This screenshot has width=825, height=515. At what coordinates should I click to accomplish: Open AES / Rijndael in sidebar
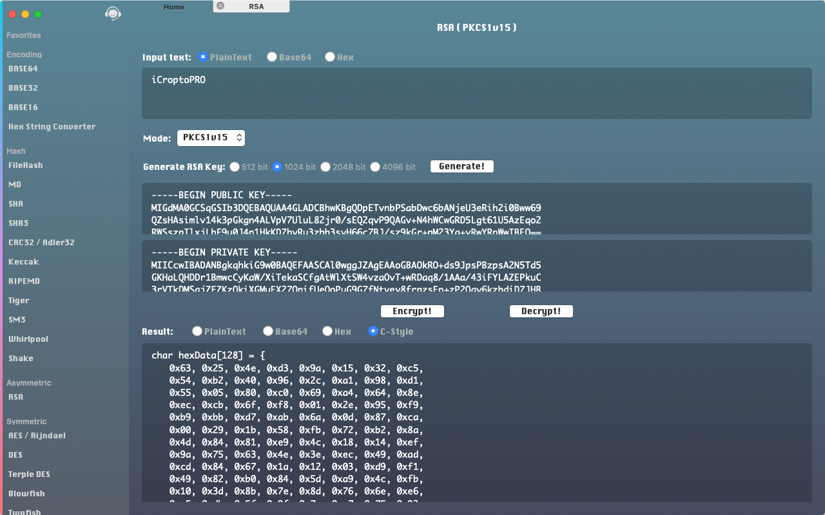[x=37, y=436]
